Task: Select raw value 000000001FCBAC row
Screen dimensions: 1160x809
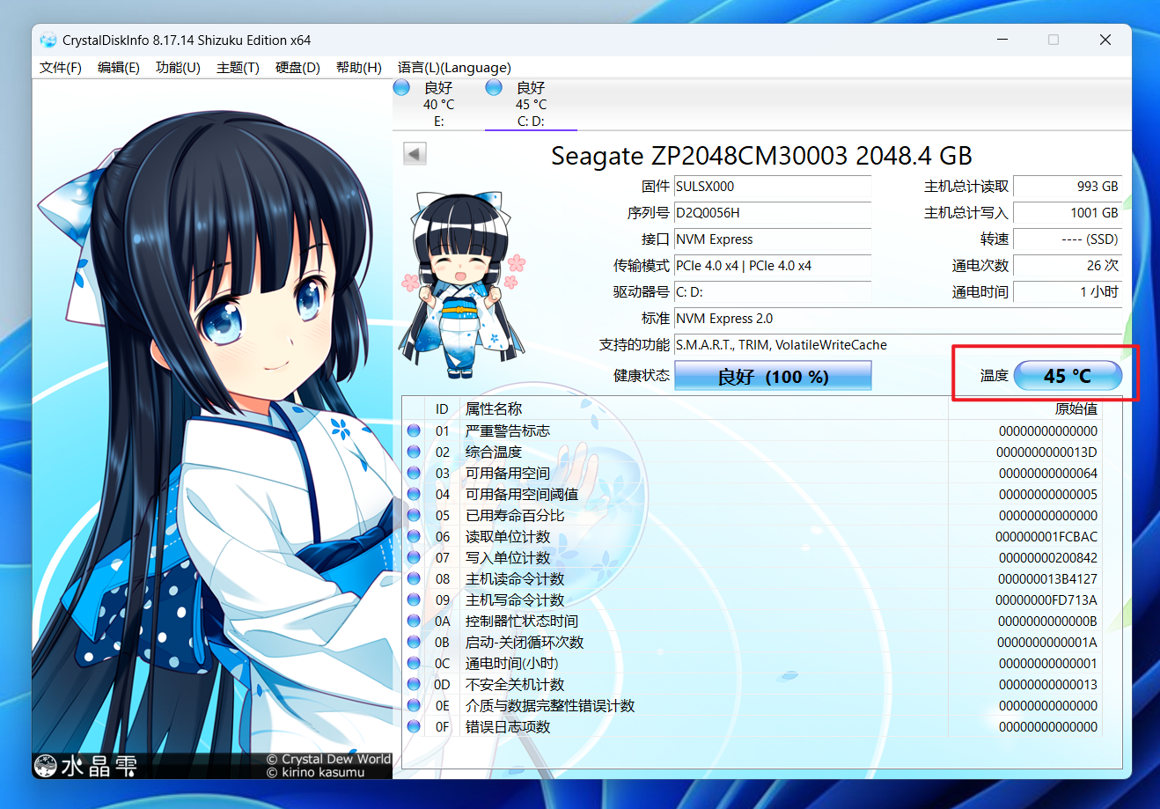Action: (1046, 537)
